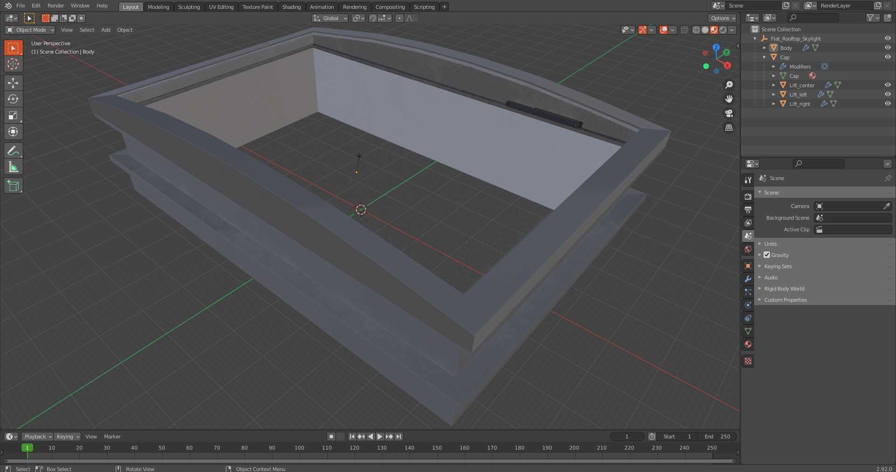896x472 pixels.
Task: Click the frame 1 playhead marker
Action: coord(27,448)
